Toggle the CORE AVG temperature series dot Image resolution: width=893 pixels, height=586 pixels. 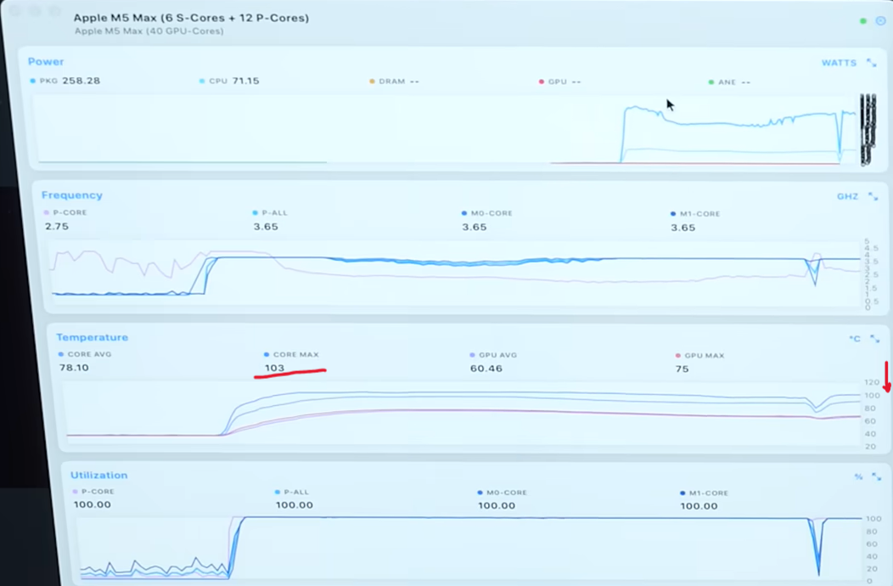pos(61,354)
